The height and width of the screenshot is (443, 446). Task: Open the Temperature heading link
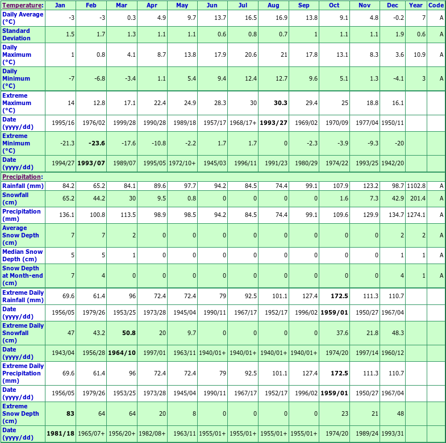(x=22, y=5)
